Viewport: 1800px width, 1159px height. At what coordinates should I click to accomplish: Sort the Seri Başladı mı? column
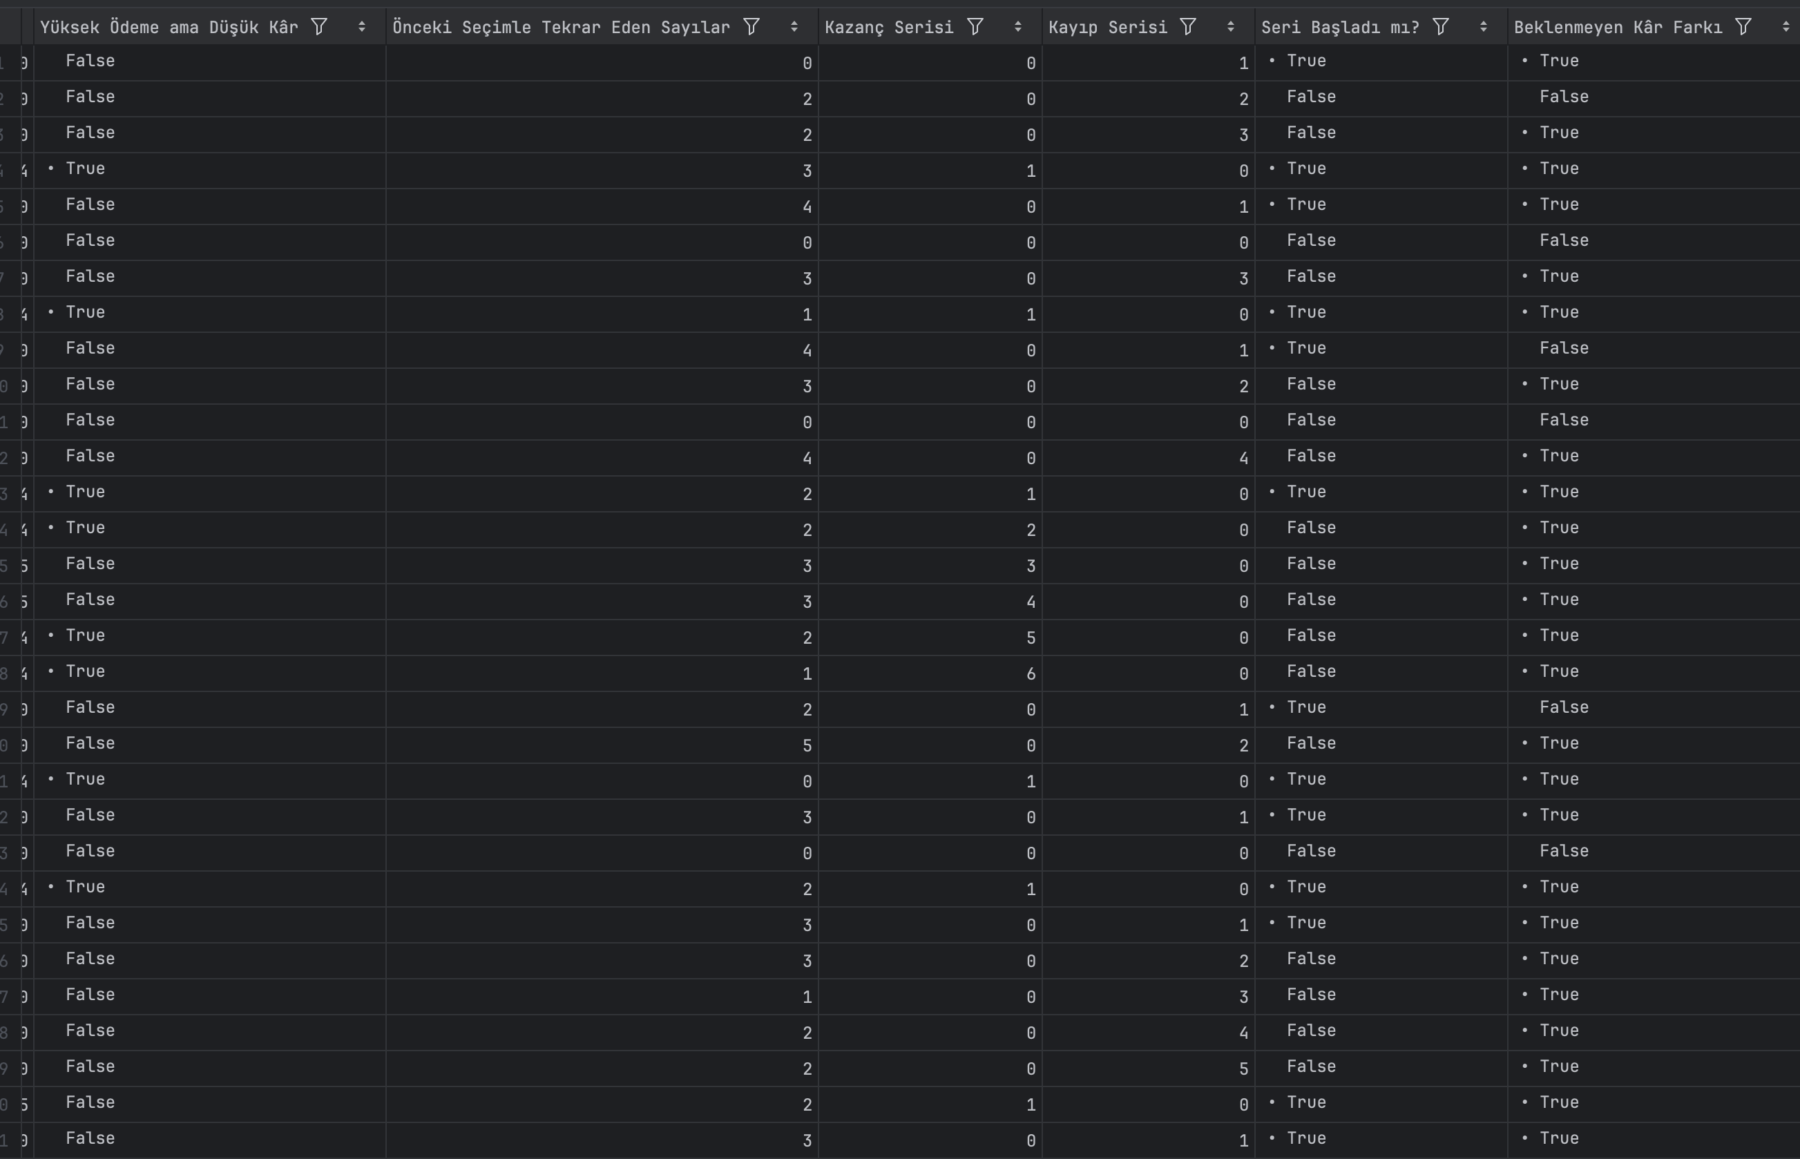1484,27
